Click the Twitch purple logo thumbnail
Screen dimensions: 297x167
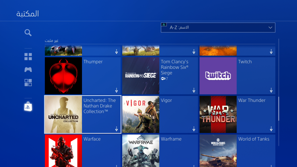pos(218,76)
